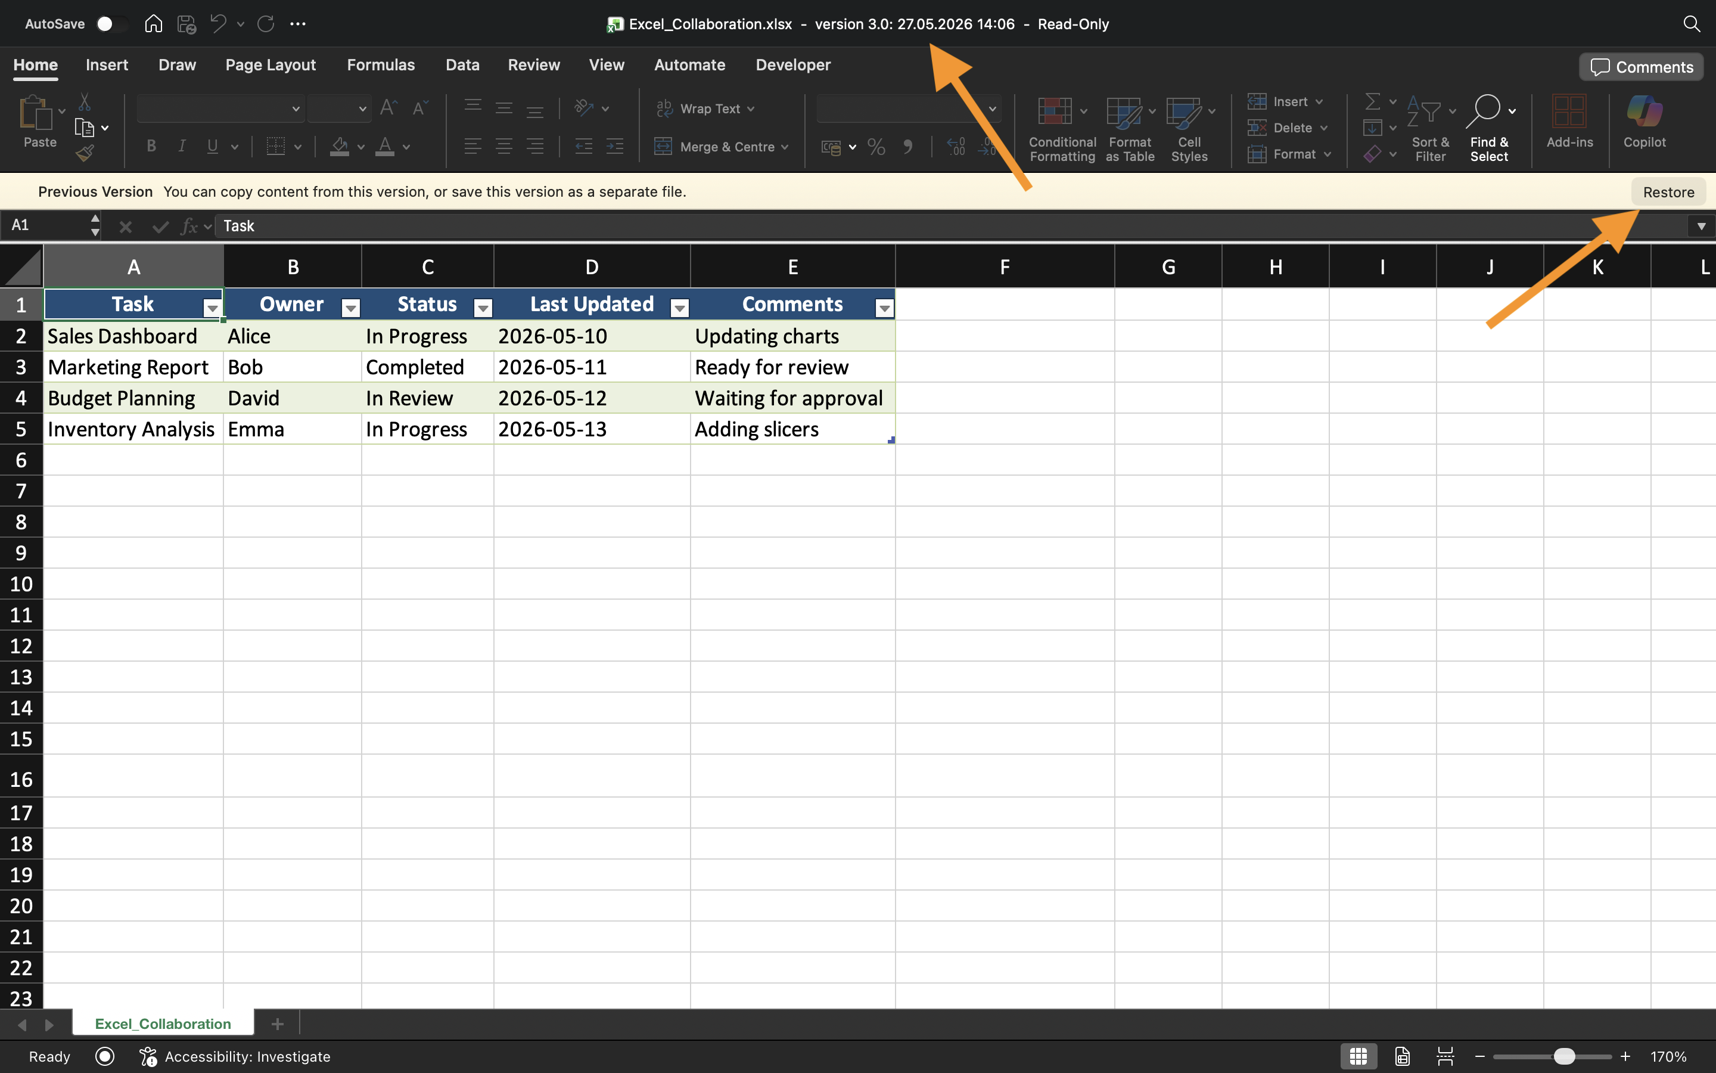Click Merge & Centre button

pos(721,147)
